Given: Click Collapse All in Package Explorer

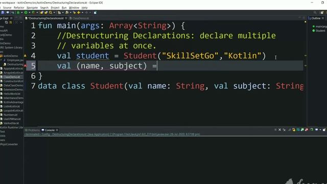Looking at the screenshot, I should coord(6,22).
